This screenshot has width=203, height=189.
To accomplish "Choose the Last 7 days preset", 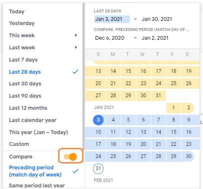I will [x=23, y=60].
